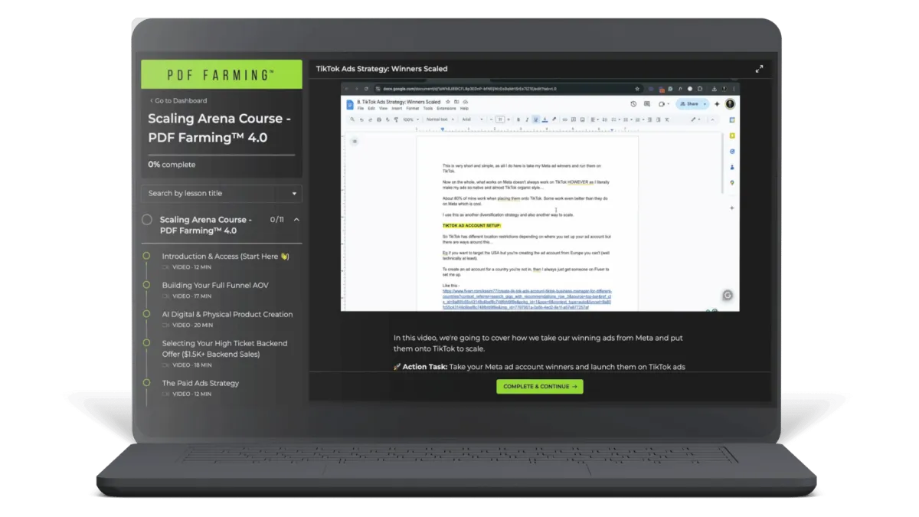Click the course progress bar
919x517 pixels.
[x=221, y=155]
